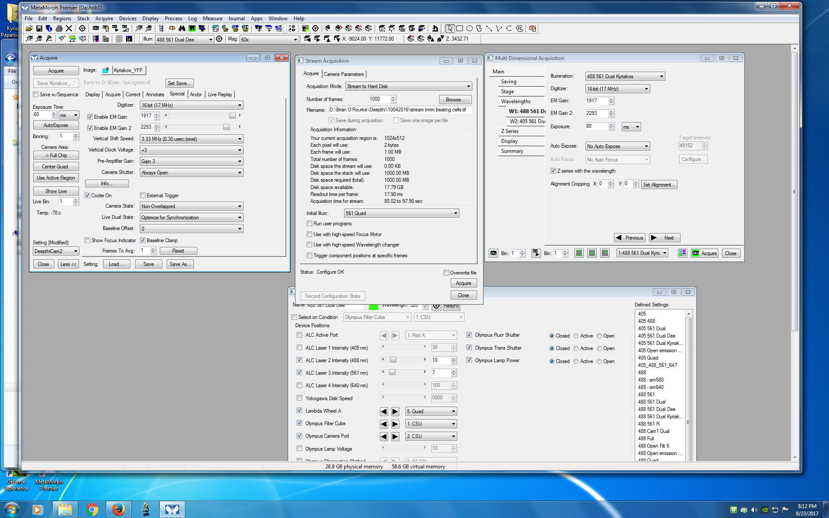The image size is (829, 518).
Task: Switch to the Camera Parameters tab
Action: (x=344, y=74)
